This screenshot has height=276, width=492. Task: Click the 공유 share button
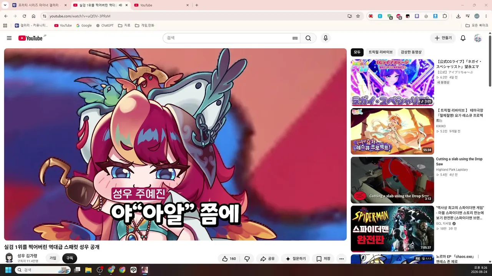(268, 259)
